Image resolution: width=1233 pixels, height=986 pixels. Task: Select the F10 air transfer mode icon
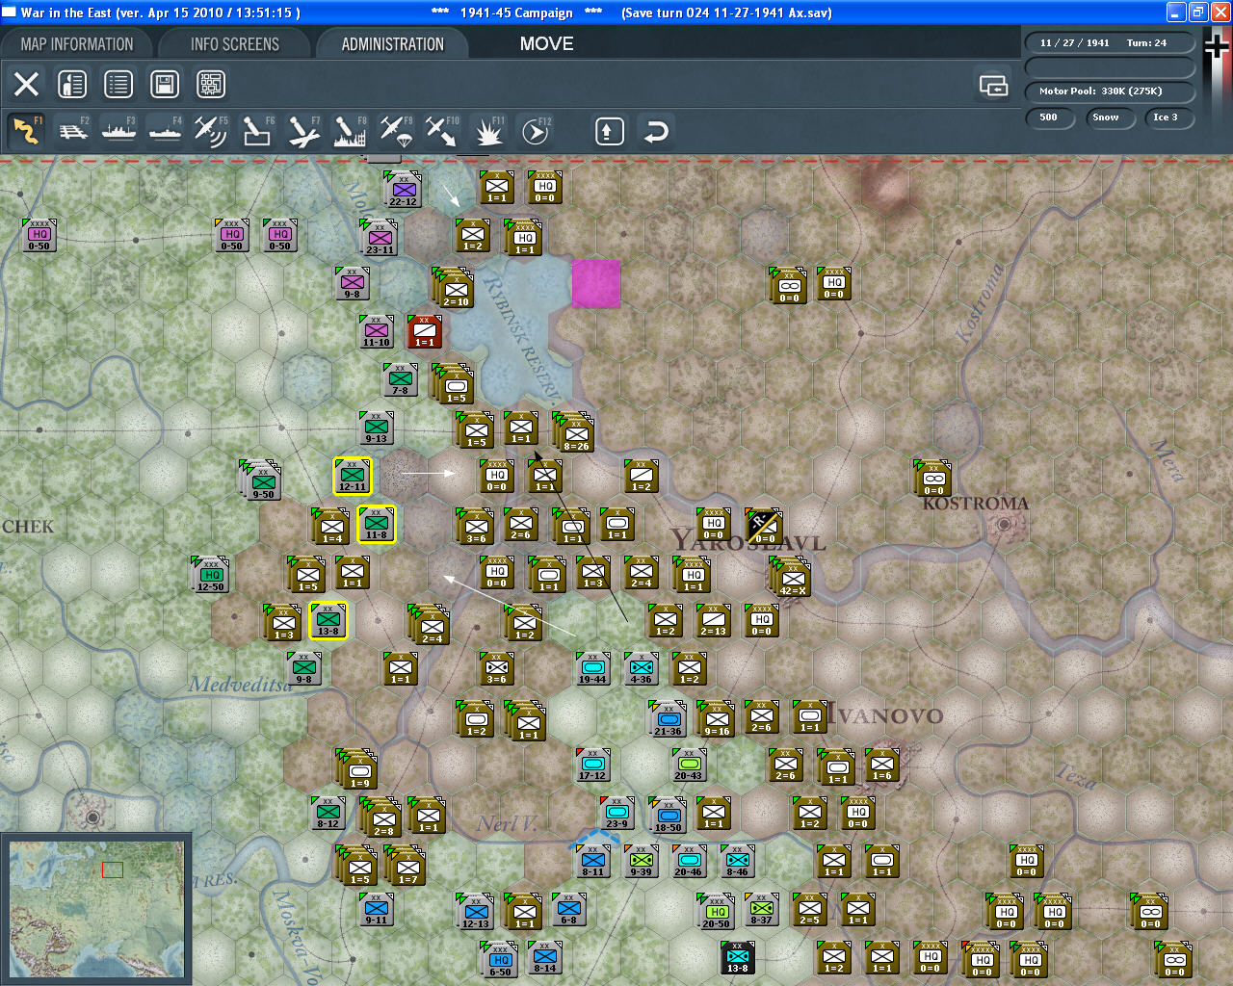[442, 131]
